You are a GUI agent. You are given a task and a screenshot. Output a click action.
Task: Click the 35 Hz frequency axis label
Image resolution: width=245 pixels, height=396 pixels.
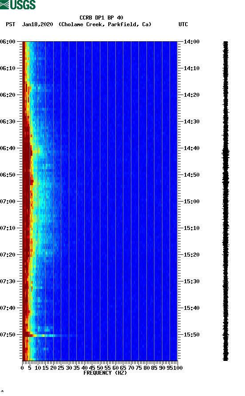[76, 368]
